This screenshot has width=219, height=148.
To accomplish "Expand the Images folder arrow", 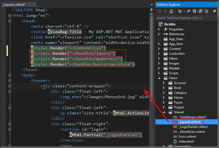I will point(159,64).
